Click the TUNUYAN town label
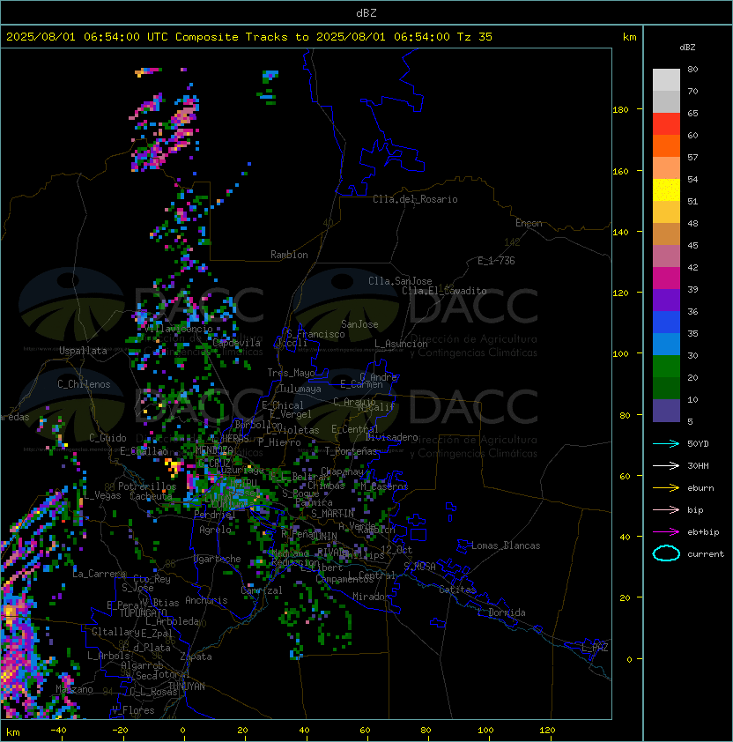 pos(187,686)
